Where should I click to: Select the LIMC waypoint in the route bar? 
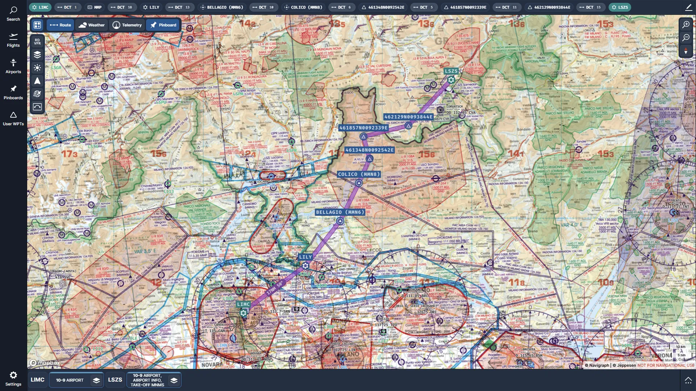[40, 7]
